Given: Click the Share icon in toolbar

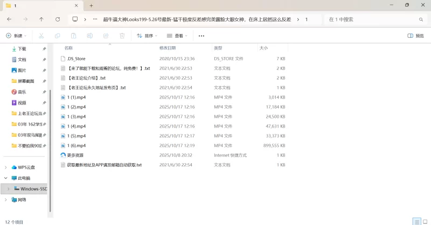Looking at the screenshot, I should (x=106, y=36).
